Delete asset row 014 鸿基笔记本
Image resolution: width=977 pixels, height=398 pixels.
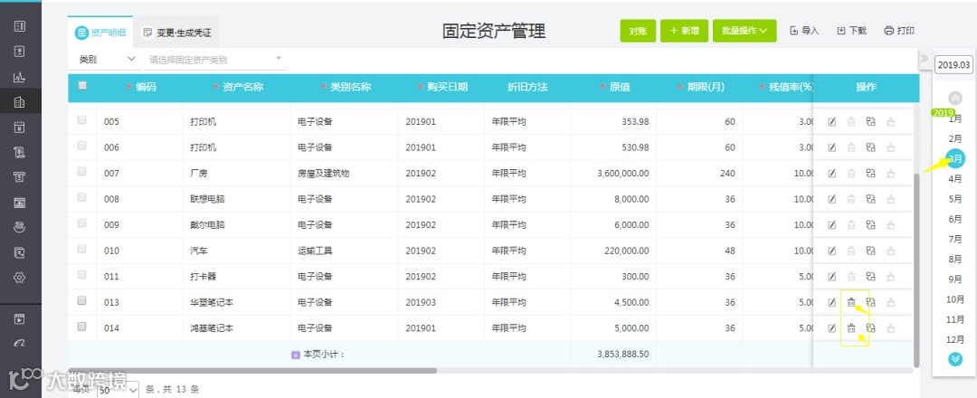click(851, 327)
